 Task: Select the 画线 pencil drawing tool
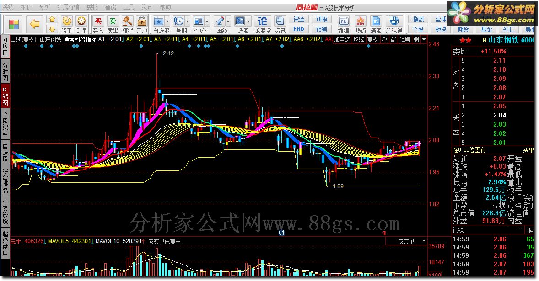tap(219, 21)
